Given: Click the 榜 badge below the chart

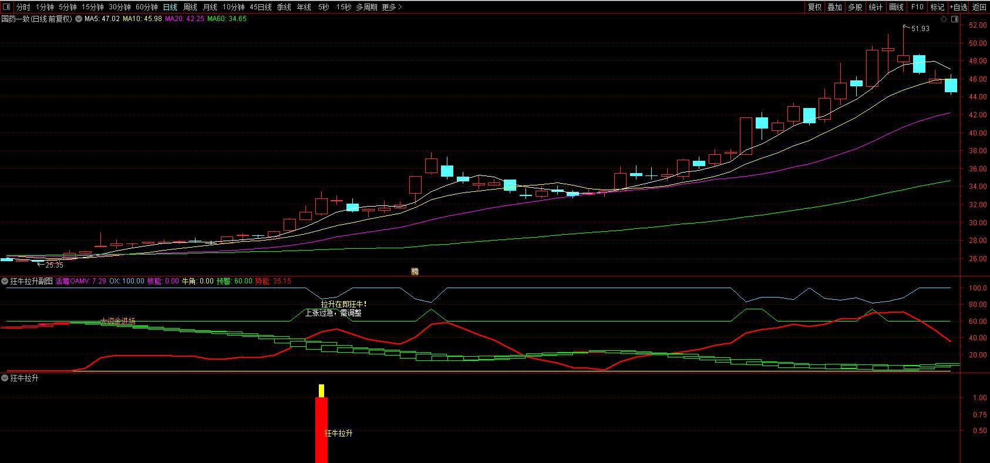Looking at the screenshot, I should [x=415, y=271].
